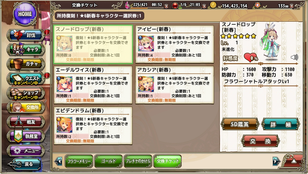Add raid points with plus beside 1/6
This screenshot has height=174, width=308.
[x=204, y=6]
